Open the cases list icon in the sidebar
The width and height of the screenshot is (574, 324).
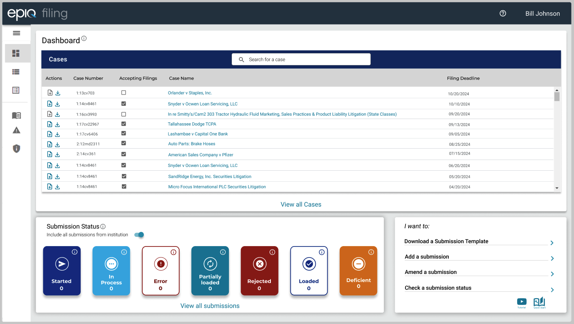pos(16,72)
